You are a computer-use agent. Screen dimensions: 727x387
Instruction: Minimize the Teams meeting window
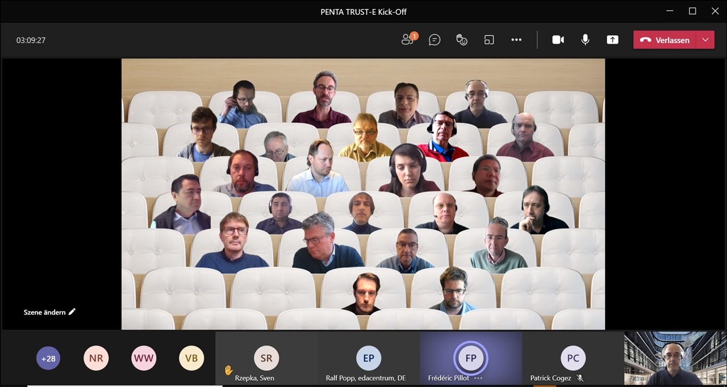click(x=669, y=11)
